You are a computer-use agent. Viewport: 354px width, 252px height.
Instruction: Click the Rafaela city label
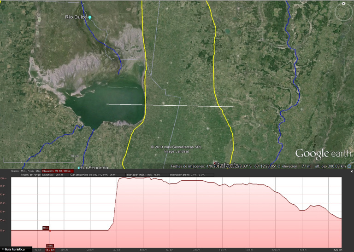225,165
